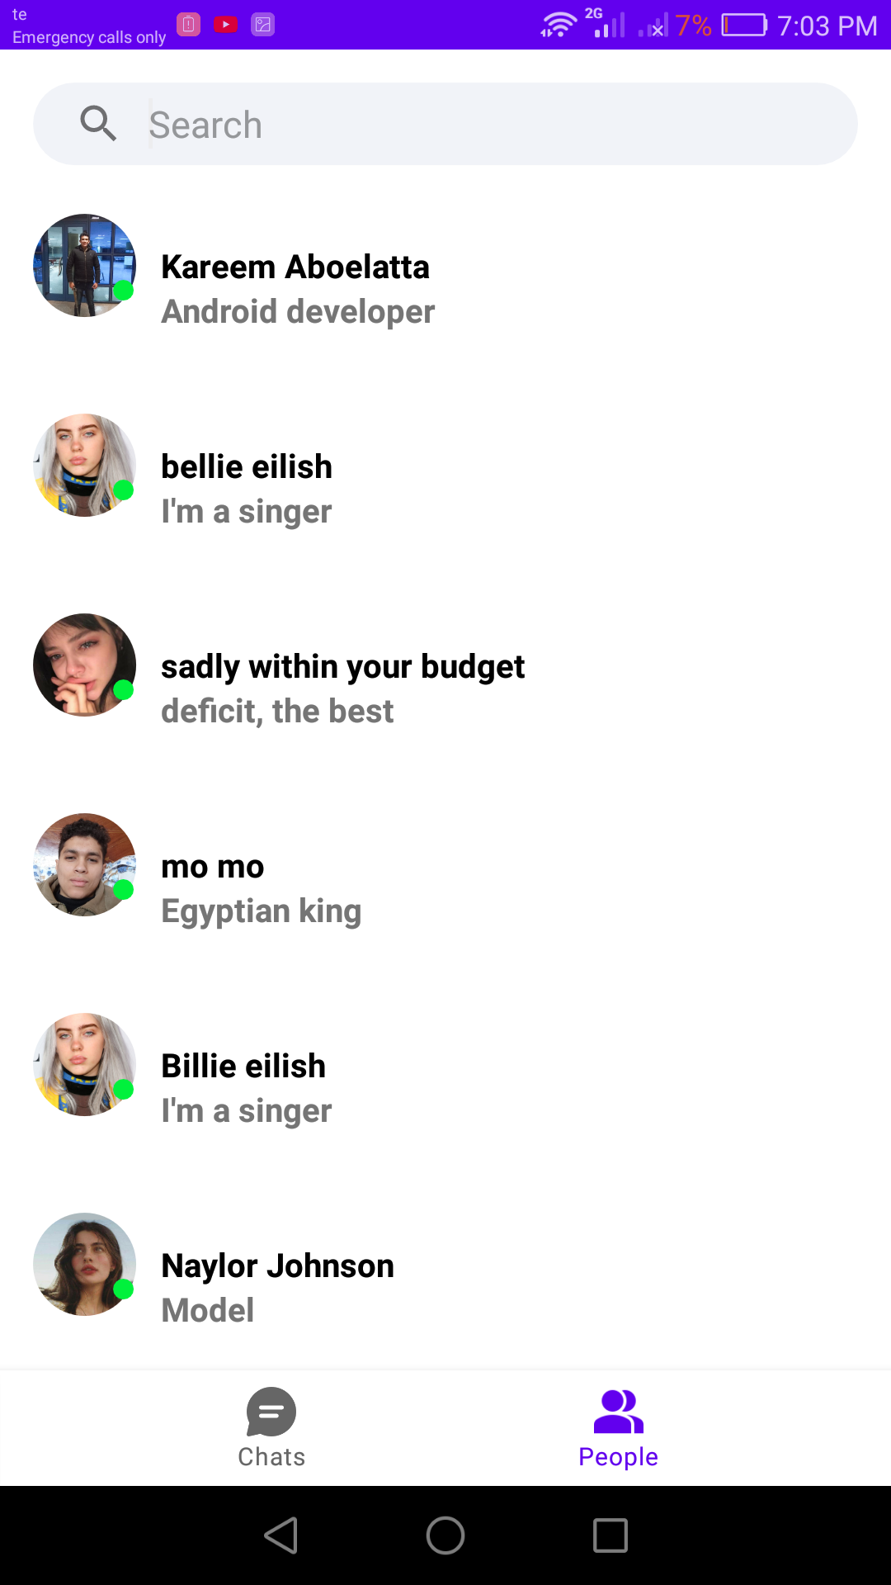Tap Kareem's 'Android developer' status text

coord(298,312)
